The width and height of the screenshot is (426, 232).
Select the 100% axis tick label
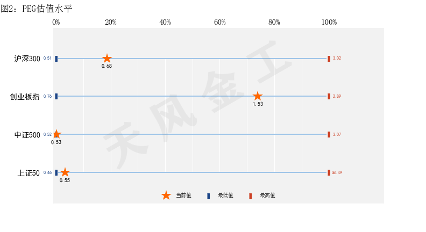point(329,22)
